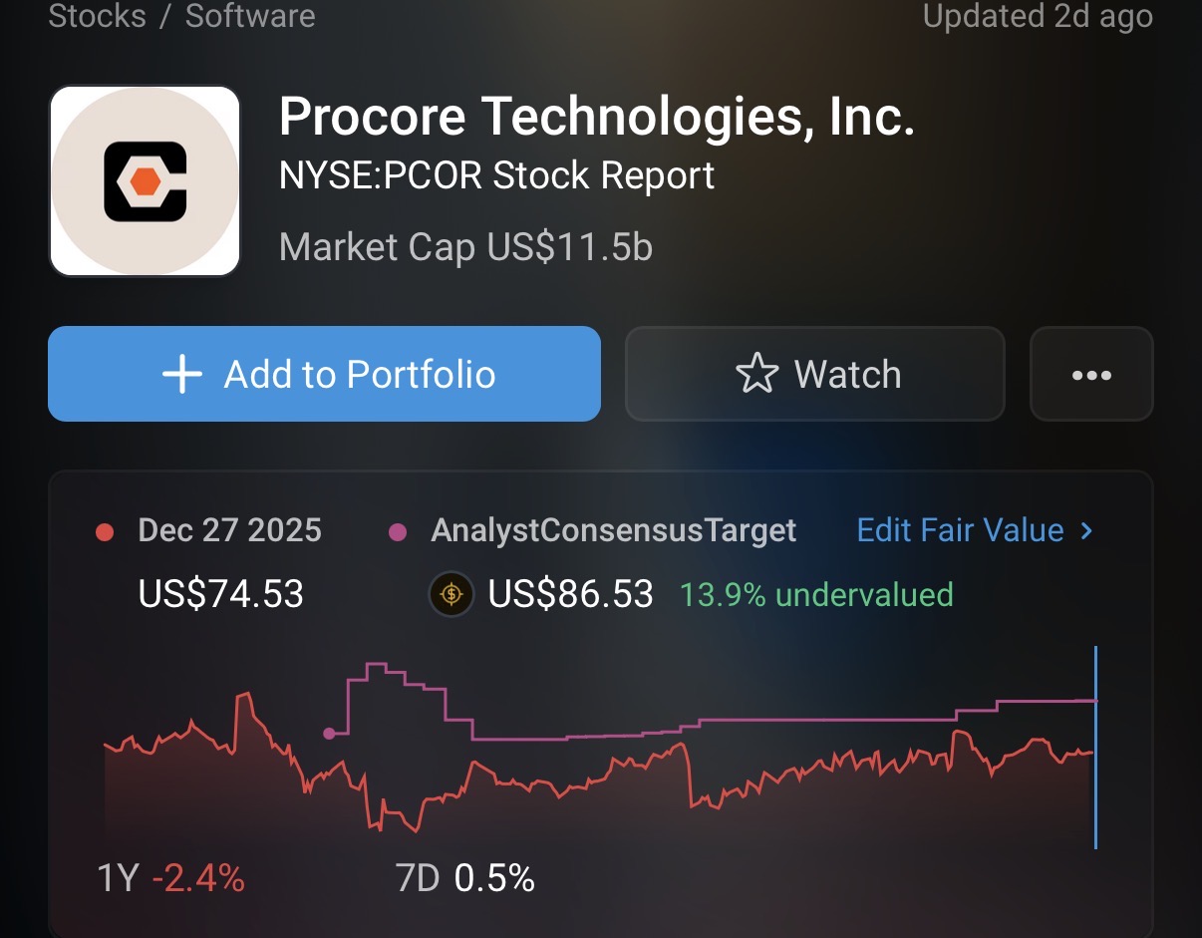The width and height of the screenshot is (1202, 938).
Task: Click the Procore company logo
Action: (x=145, y=180)
